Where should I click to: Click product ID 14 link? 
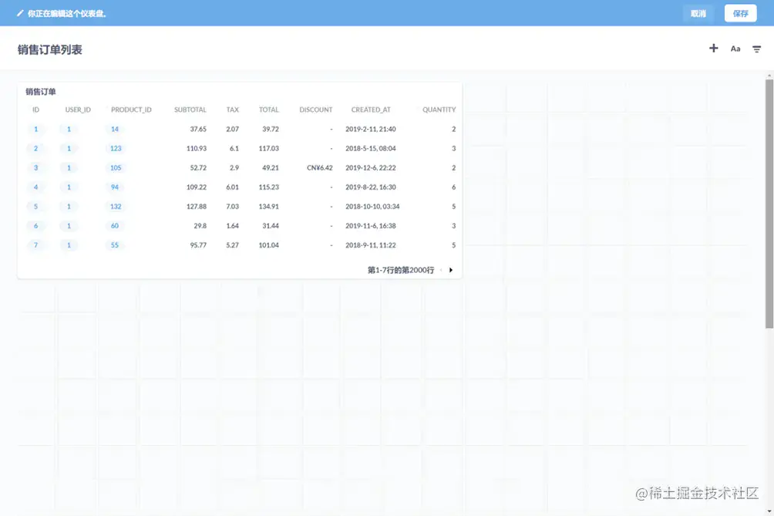115,130
